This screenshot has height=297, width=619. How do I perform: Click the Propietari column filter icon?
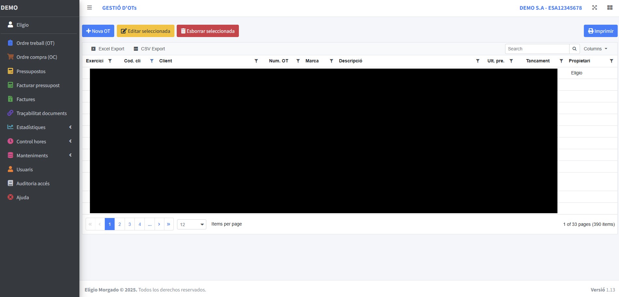[x=611, y=61]
